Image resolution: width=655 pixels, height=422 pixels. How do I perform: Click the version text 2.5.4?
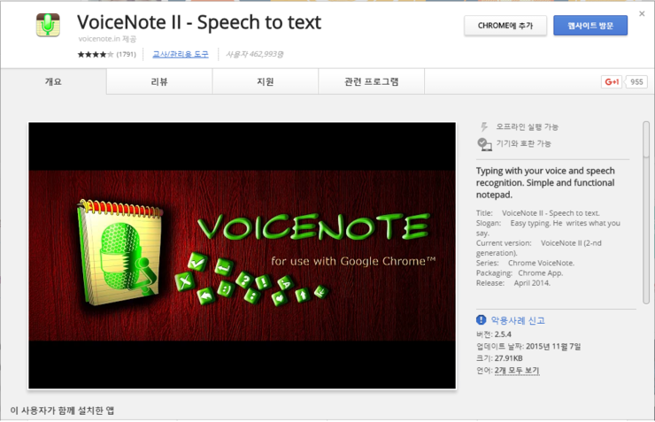coord(503,334)
